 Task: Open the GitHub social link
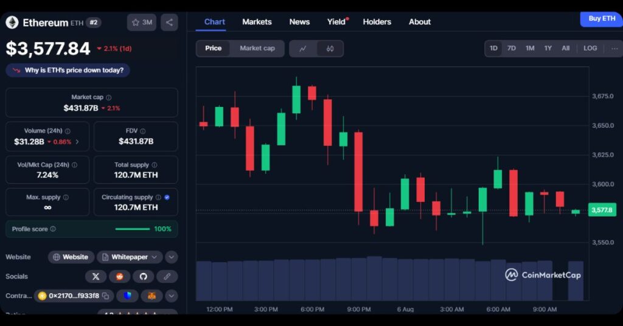[x=144, y=276]
